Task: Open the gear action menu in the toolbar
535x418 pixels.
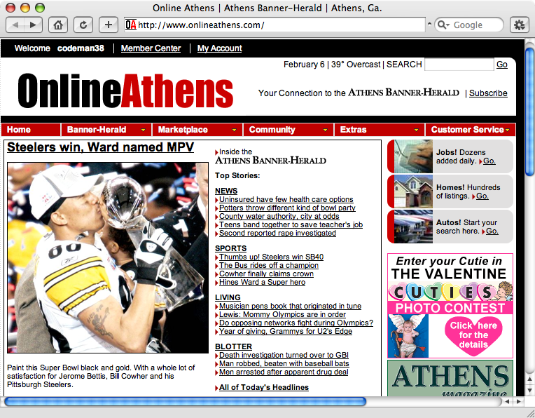Action: (x=520, y=25)
